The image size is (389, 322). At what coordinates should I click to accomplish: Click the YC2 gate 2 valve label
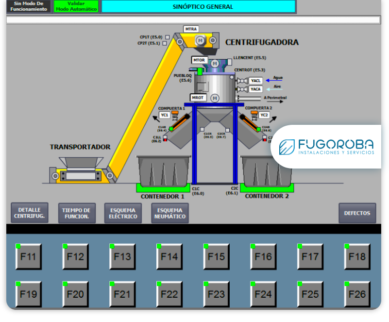click(264, 115)
